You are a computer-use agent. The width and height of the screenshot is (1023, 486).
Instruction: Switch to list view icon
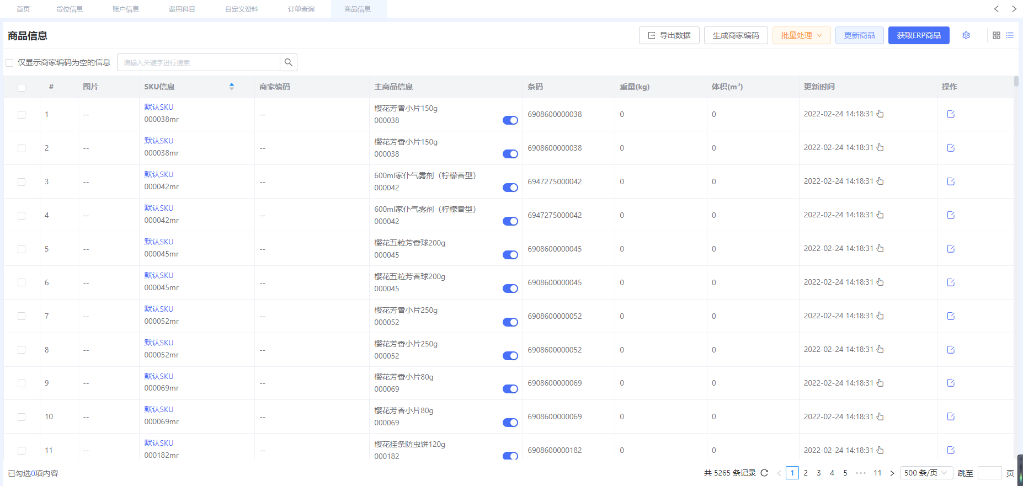1010,35
